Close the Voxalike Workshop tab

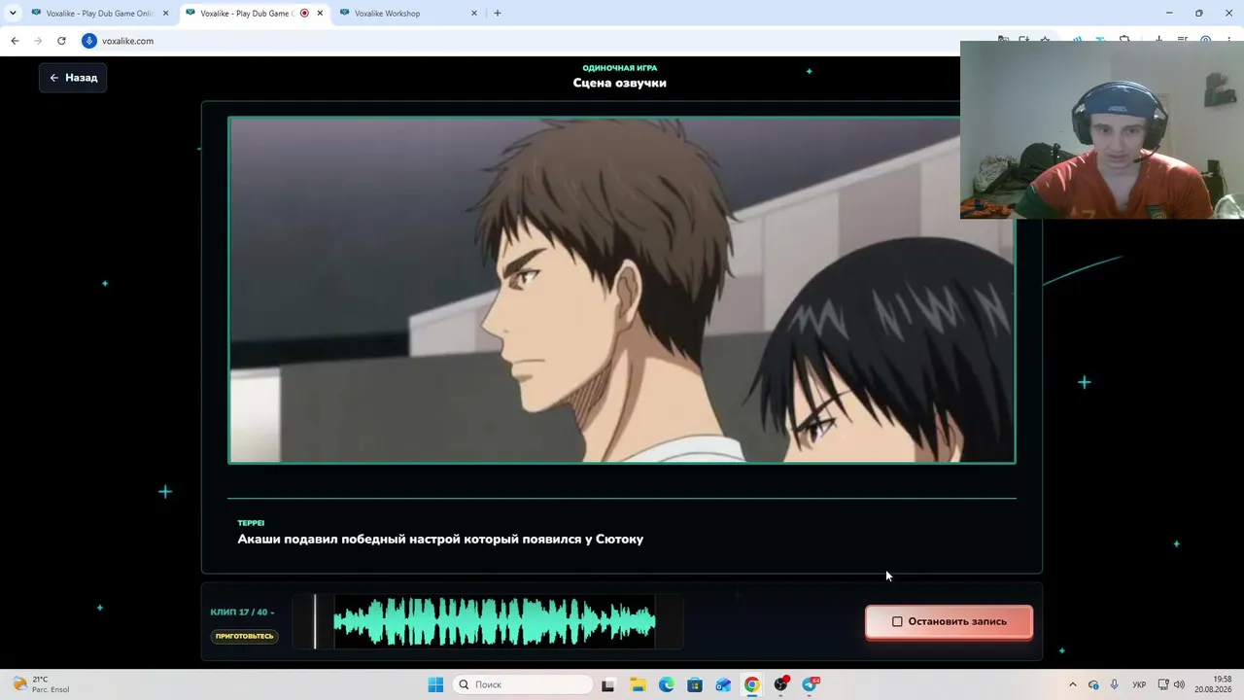click(474, 14)
